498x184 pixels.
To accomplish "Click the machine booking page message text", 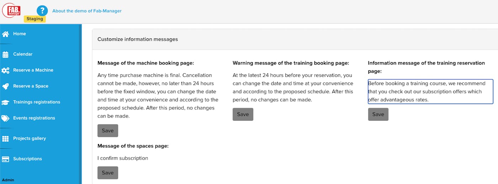I will pos(158,95).
